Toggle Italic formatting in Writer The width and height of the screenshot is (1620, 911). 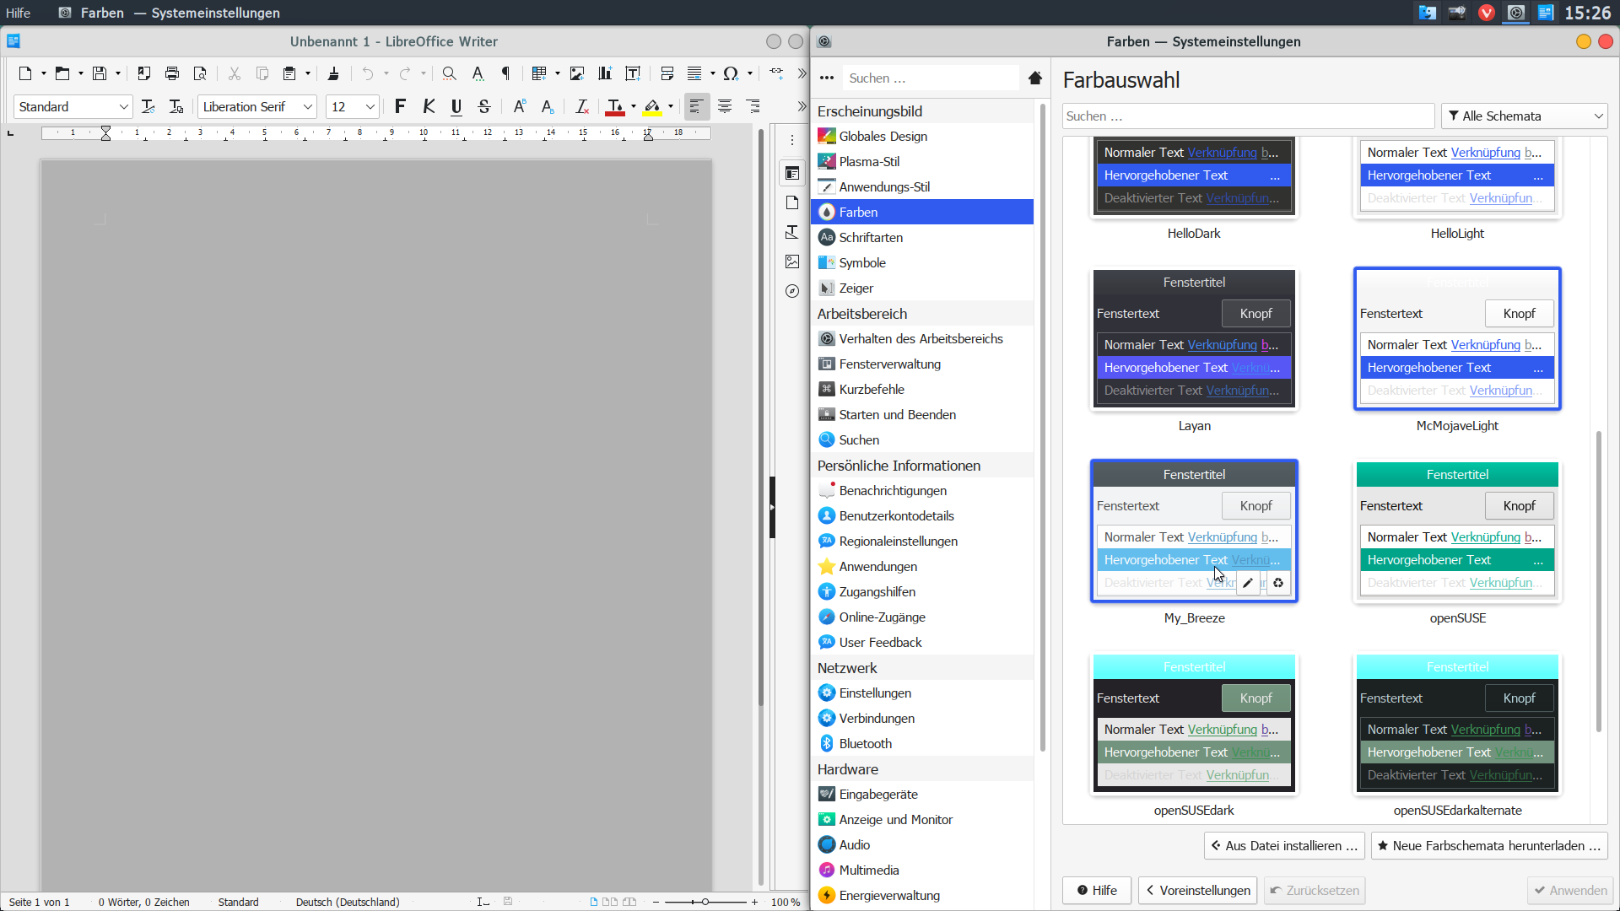point(429,106)
